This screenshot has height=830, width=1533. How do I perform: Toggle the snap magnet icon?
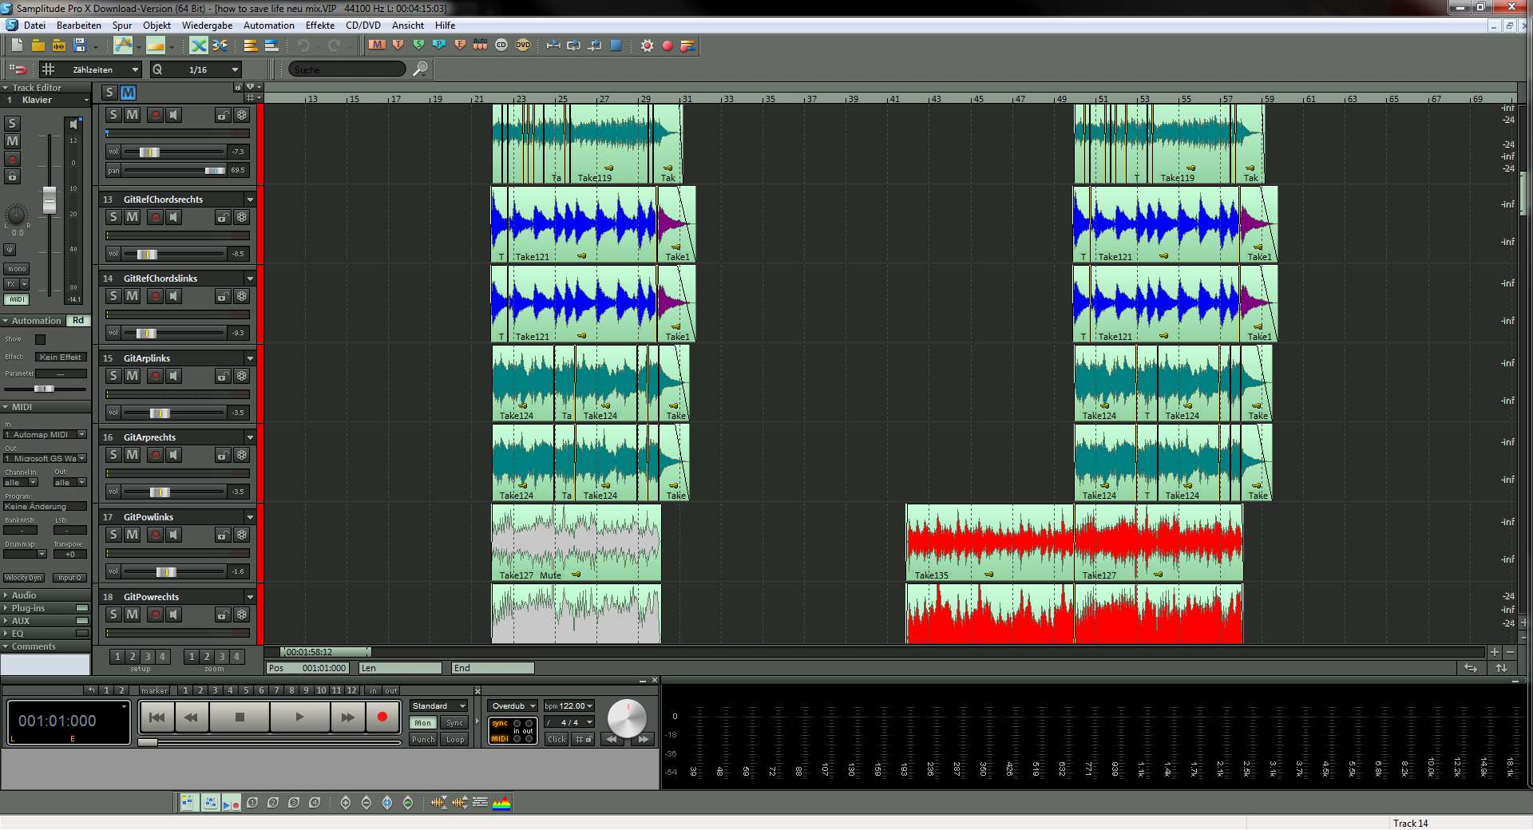point(18,69)
